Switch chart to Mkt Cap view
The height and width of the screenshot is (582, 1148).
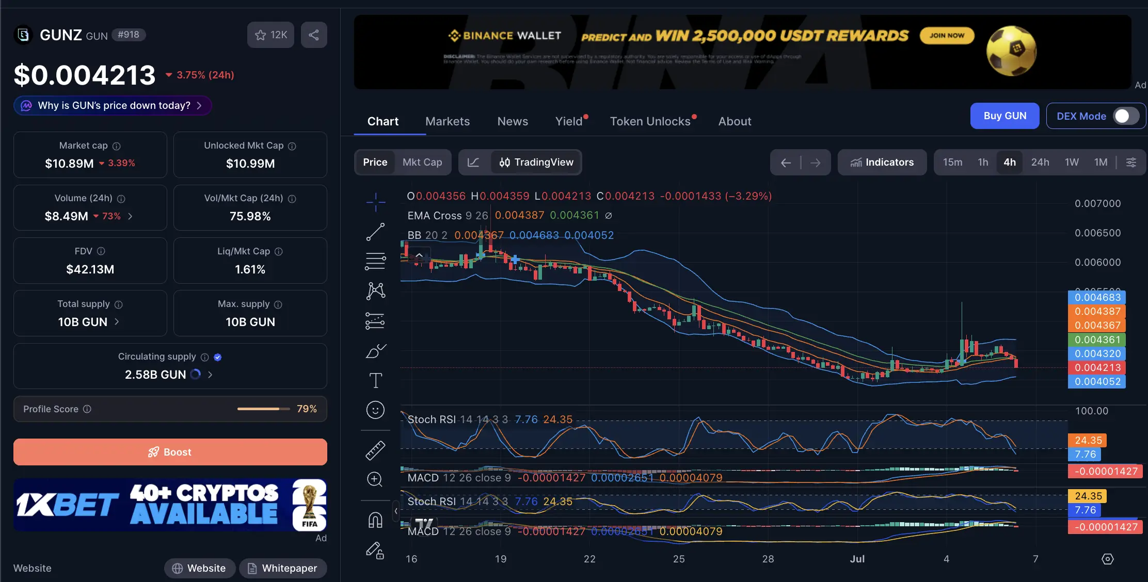[422, 163]
